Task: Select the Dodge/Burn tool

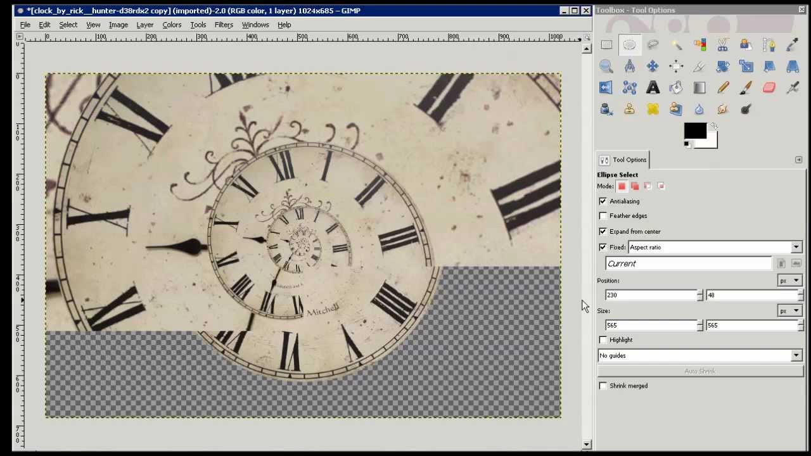Action: [746, 109]
